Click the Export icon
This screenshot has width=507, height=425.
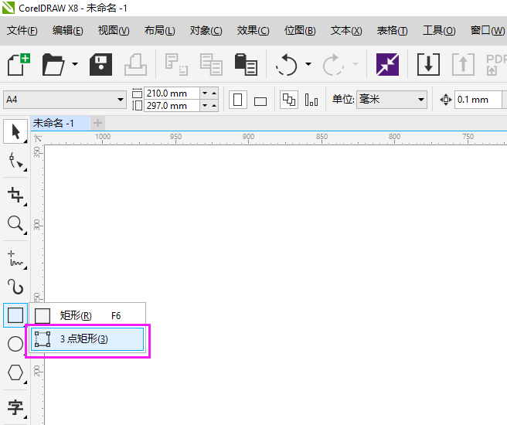[464, 64]
